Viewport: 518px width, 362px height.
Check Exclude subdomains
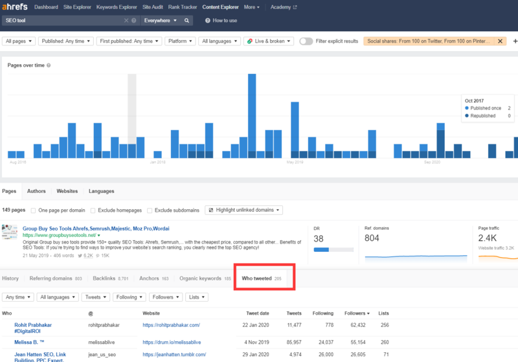pyautogui.click(x=150, y=210)
